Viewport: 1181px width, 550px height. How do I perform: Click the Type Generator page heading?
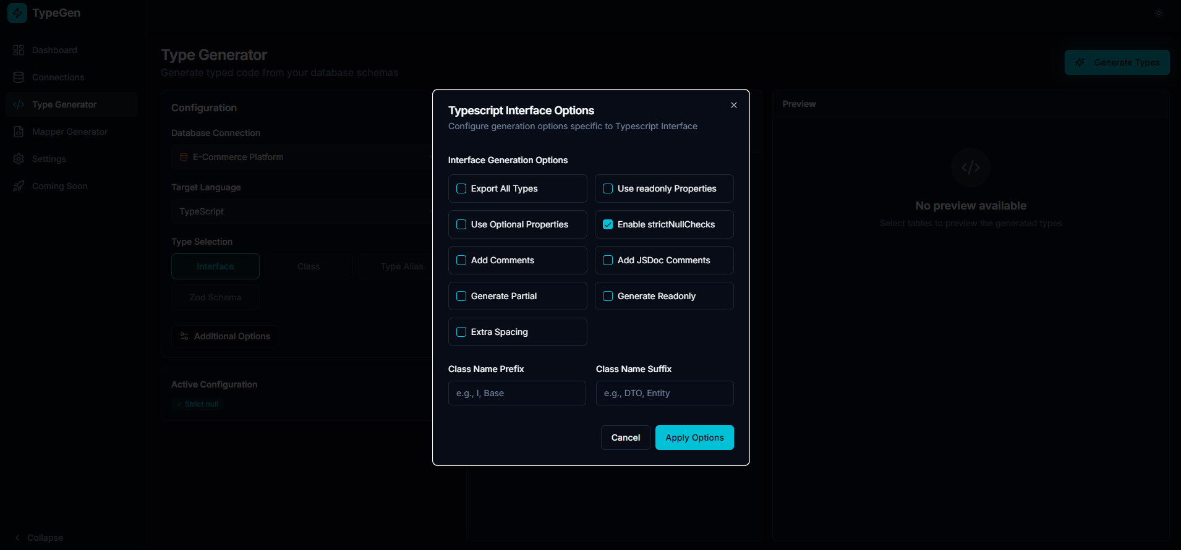coord(214,55)
